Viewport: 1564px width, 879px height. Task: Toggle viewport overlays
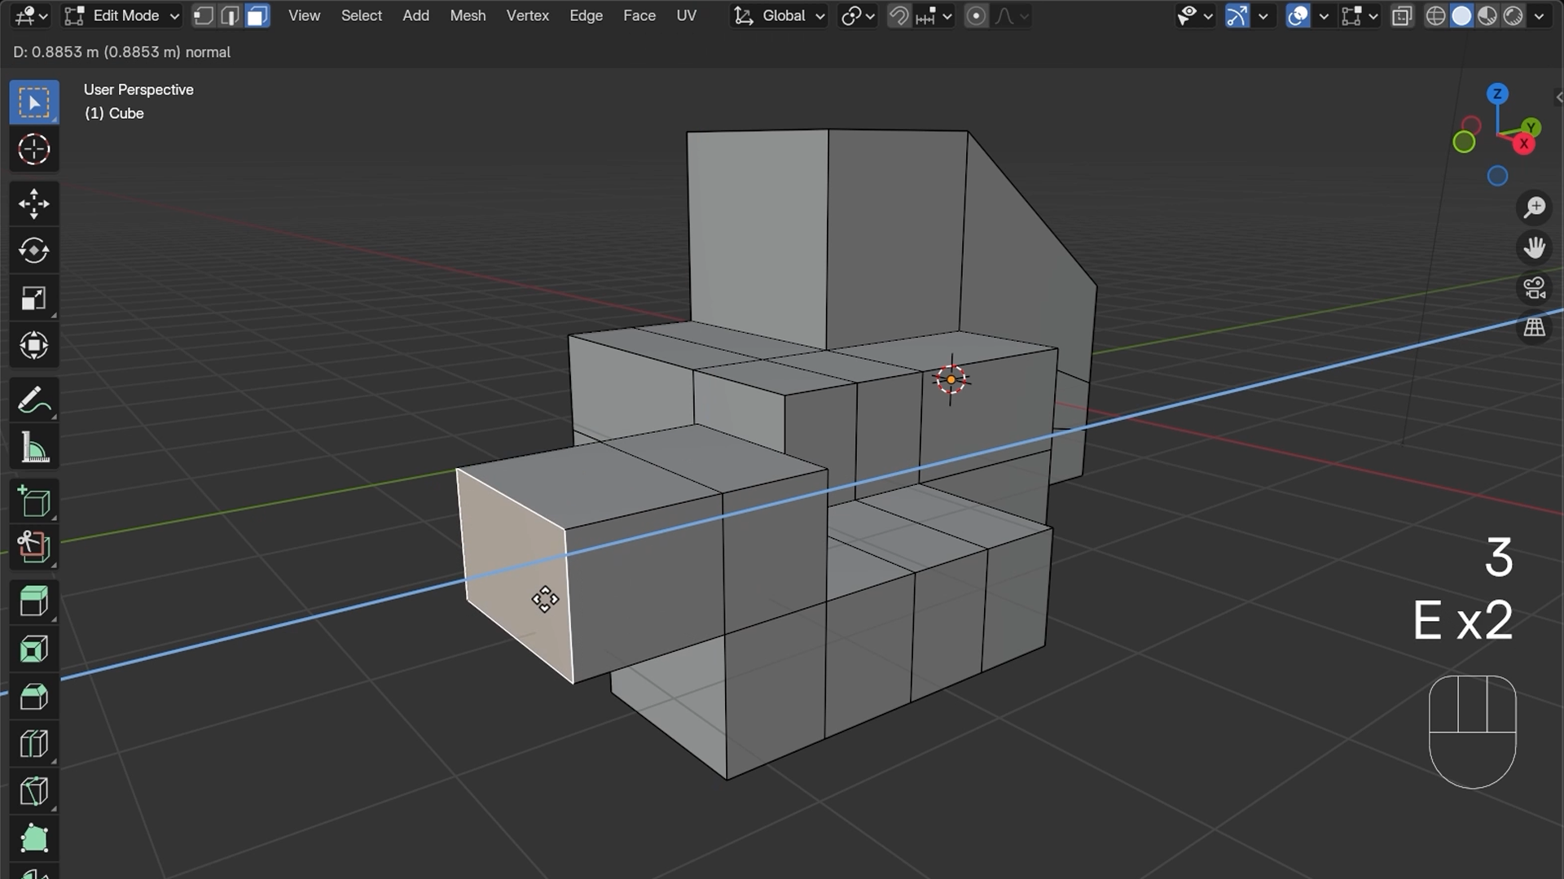(1298, 15)
